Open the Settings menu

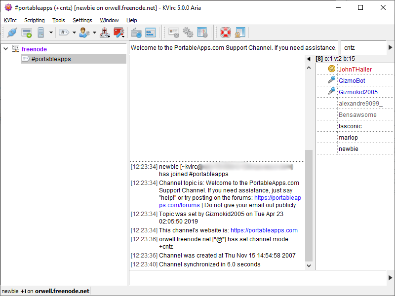click(x=82, y=20)
